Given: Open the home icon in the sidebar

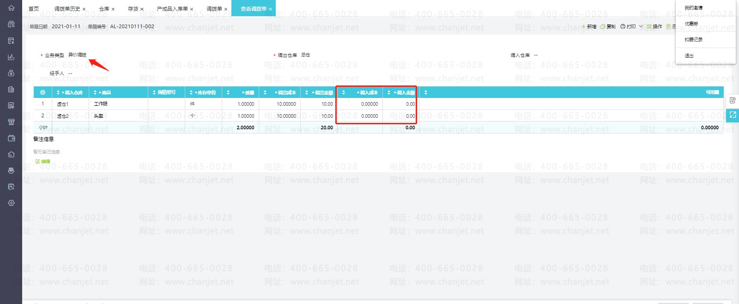Looking at the screenshot, I should coord(11,8).
